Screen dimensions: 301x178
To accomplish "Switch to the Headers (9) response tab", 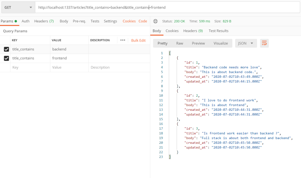I will [x=193, y=31].
